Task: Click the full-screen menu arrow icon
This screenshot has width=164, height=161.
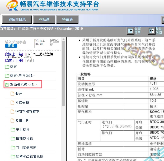Action: [130, 31]
